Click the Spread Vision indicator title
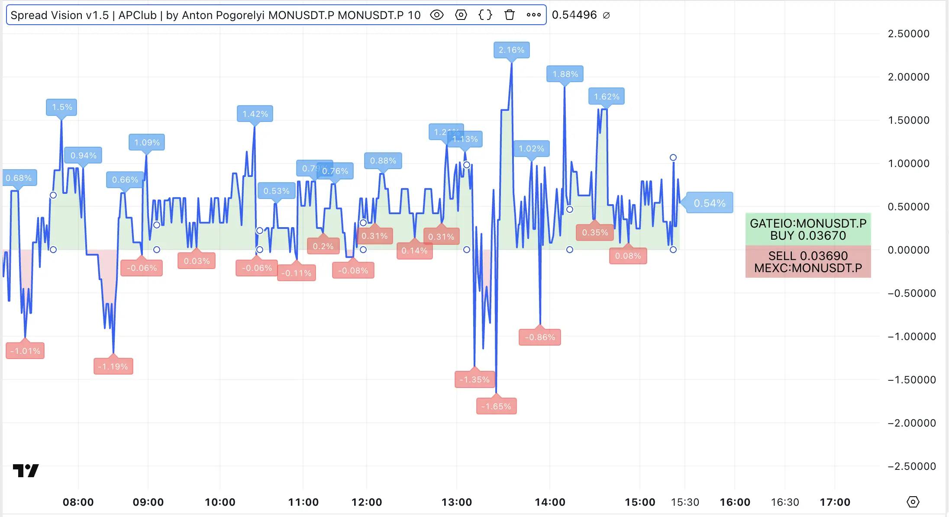Image resolution: width=949 pixels, height=517 pixels. [x=215, y=15]
